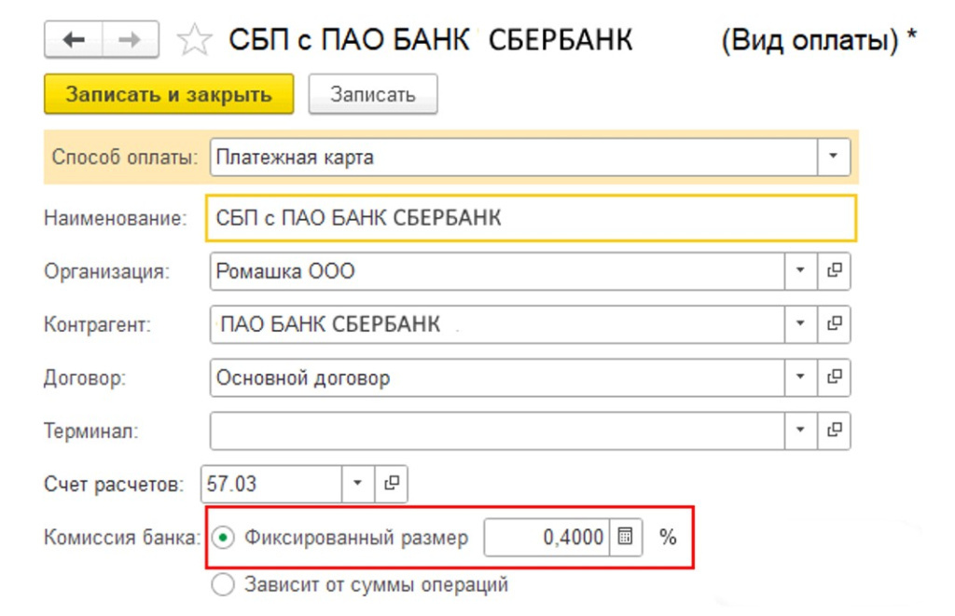Click the back navigation arrow

pyautogui.click(x=73, y=40)
